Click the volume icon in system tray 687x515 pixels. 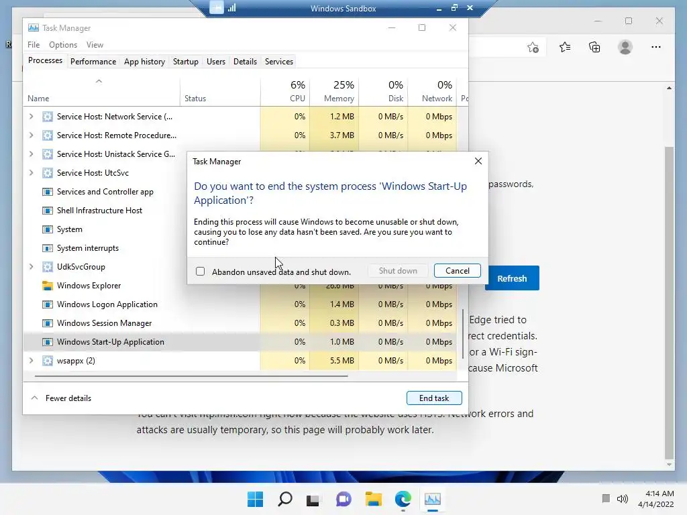pos(622,499)
